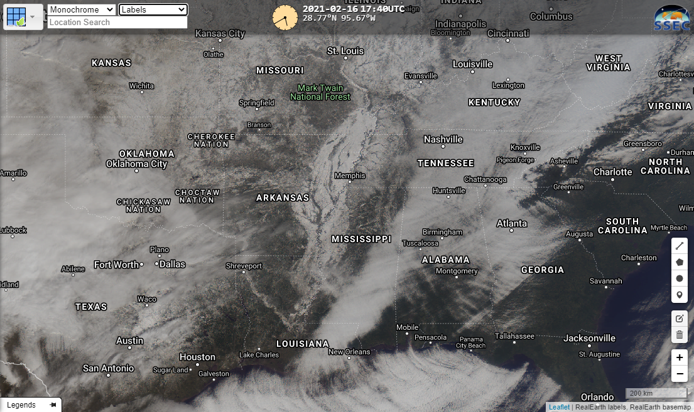Click the Austin city label
The width and height of the screenshot is (694, 412).
[x=129, y=341]
